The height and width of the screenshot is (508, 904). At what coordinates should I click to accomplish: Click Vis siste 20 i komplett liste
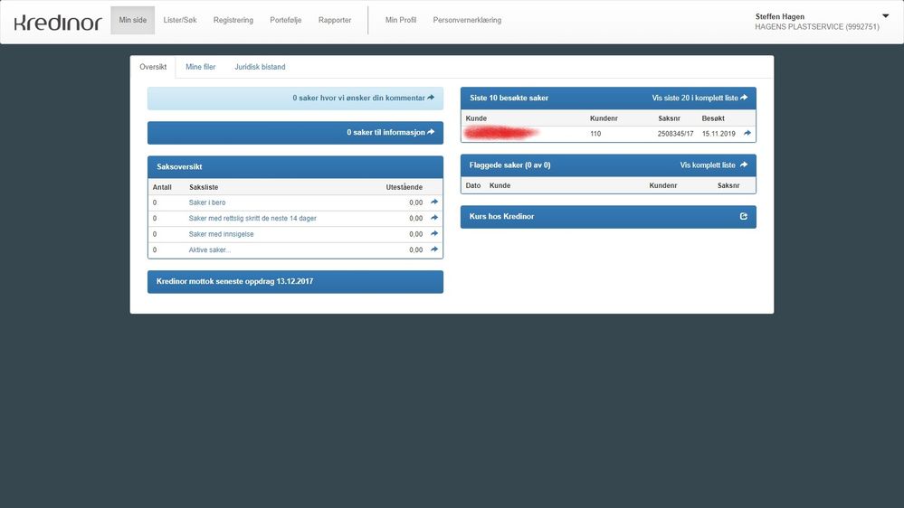point(699,98)
